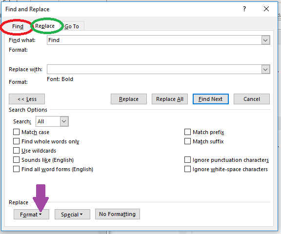Enable Use wildcards option
The height and width of the screenshot is (234, 281).
(16, 151)
